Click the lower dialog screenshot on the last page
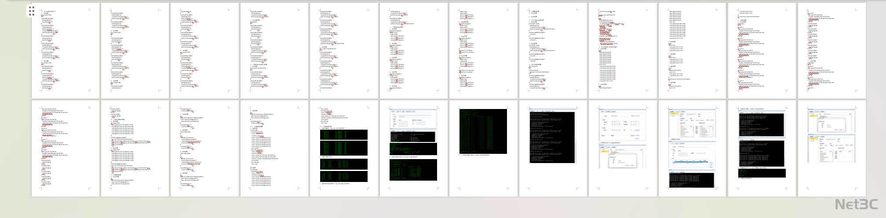Viewport: 886px width, 218px height. (x=831, y=149)
